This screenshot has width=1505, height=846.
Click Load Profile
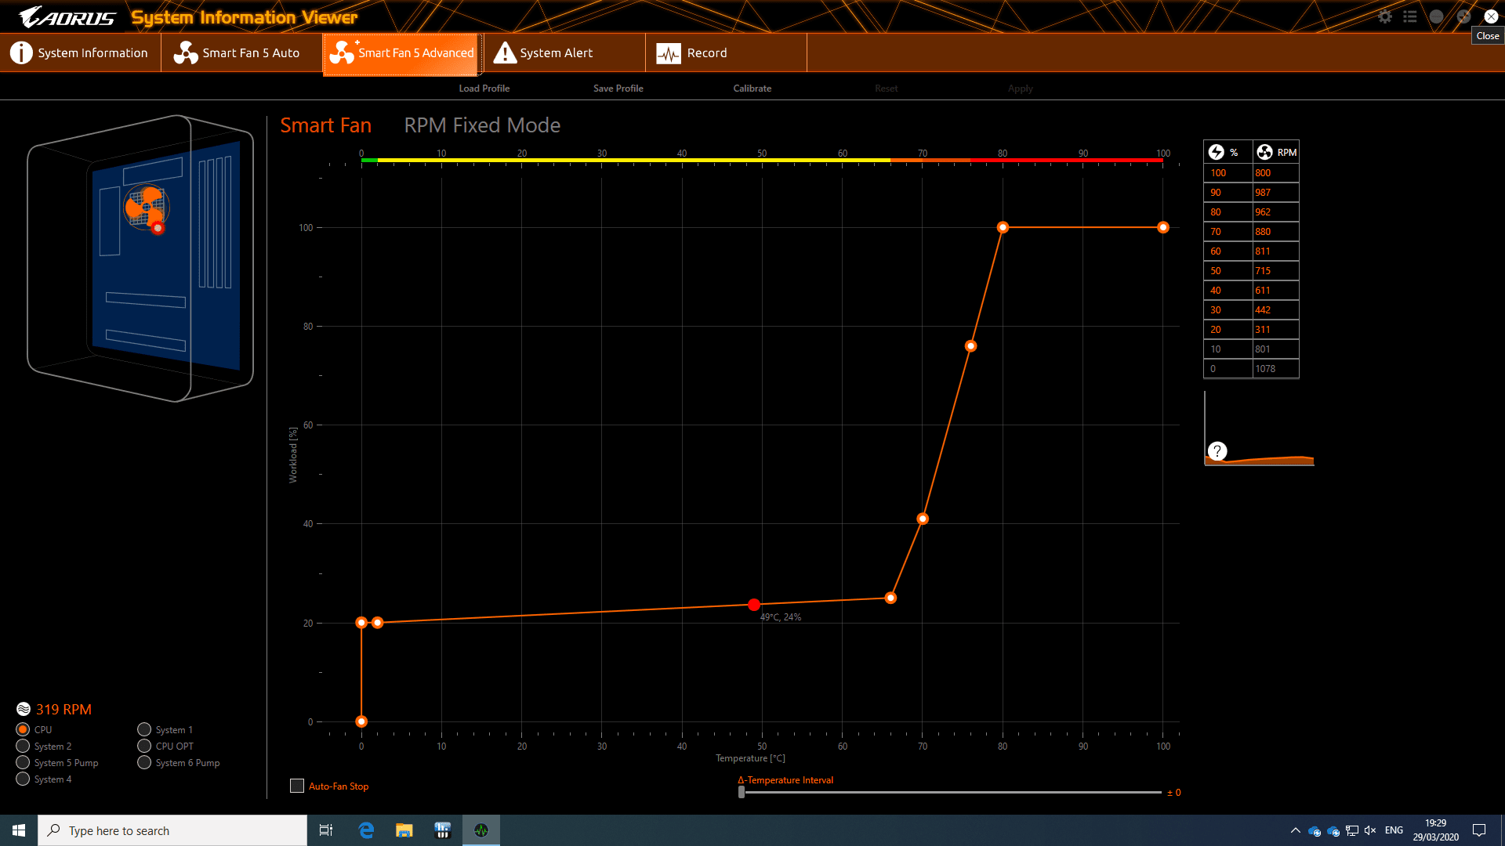[x=484, y=89]
